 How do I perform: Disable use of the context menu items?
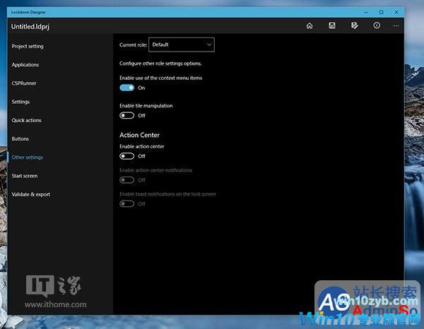[127, 88]
